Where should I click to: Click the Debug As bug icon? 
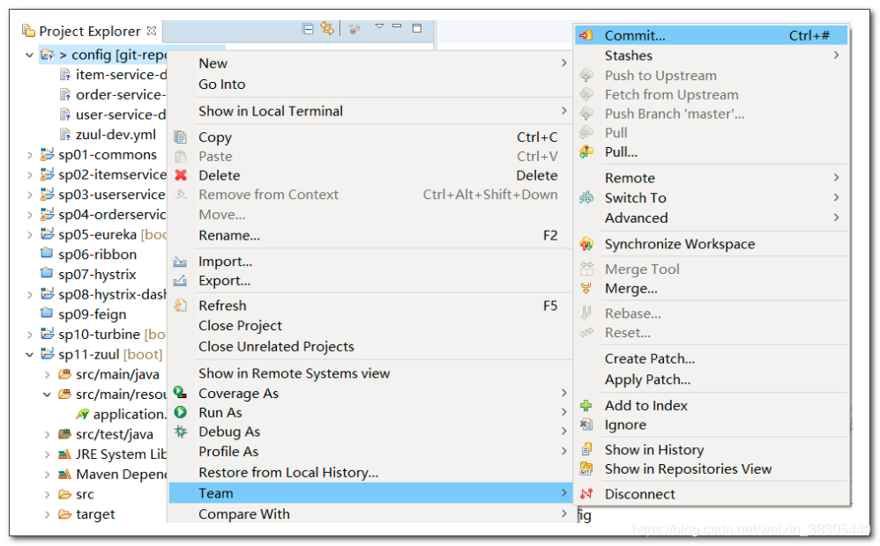click(x=180, y=432)
